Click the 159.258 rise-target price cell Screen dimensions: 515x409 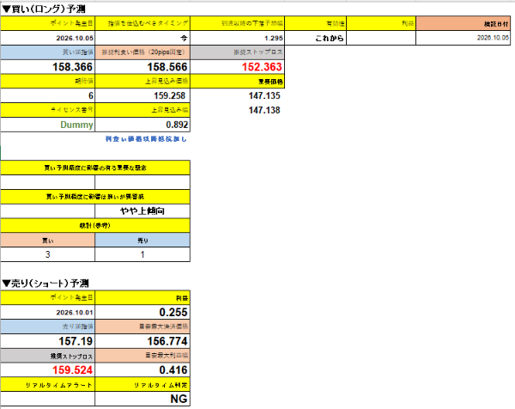click(142, 95)
